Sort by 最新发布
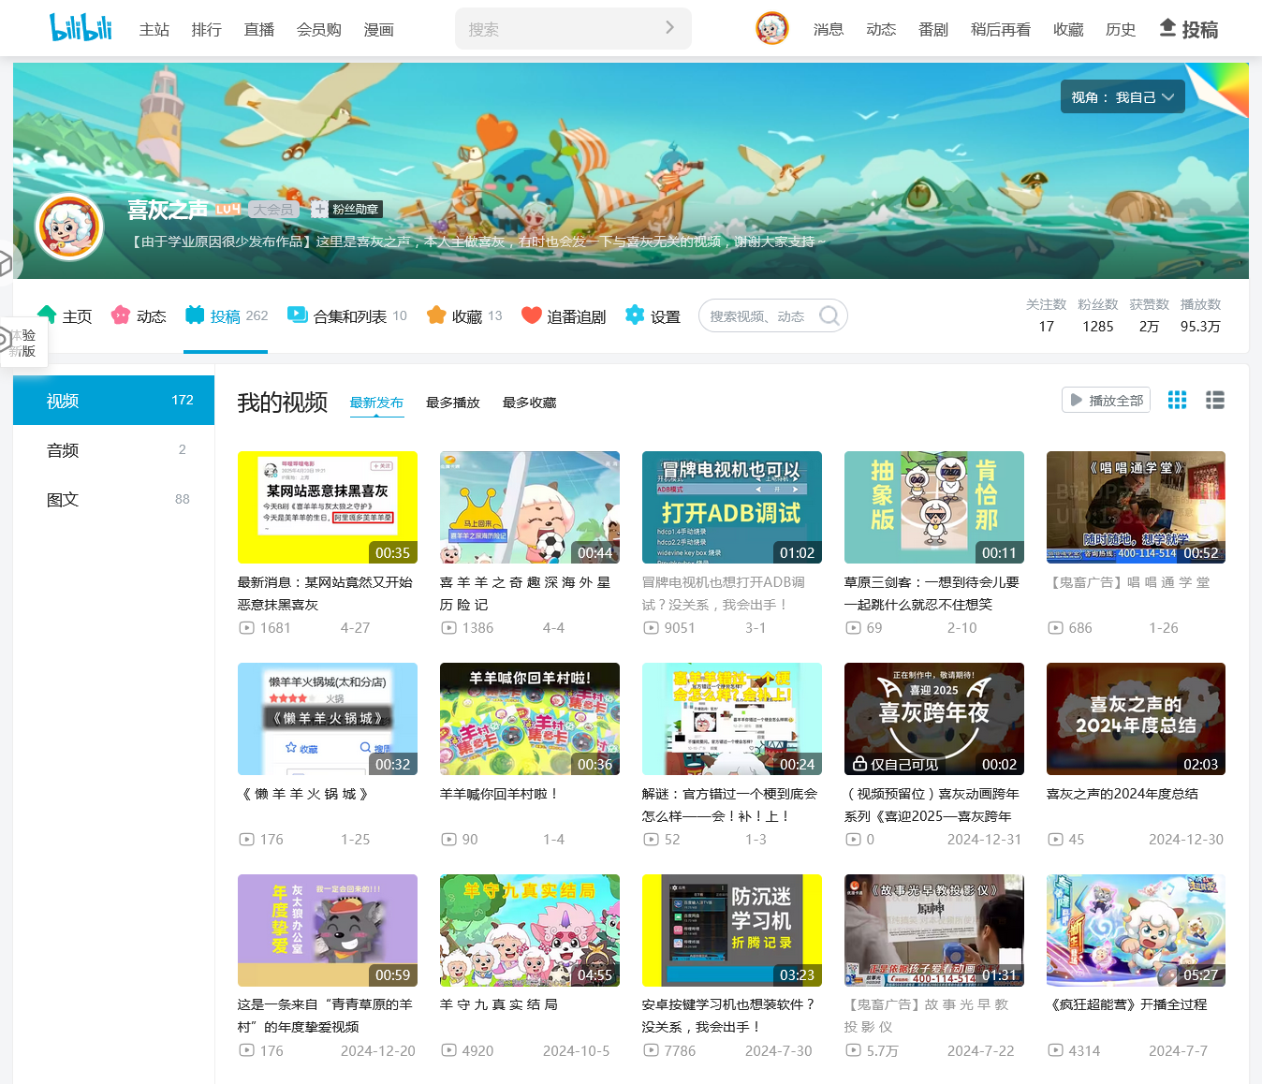This screenshot has width=1262, height=1084. click(x=376, y=403)
